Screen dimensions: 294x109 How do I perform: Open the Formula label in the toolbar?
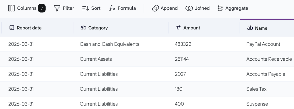(x=127, y=8)
